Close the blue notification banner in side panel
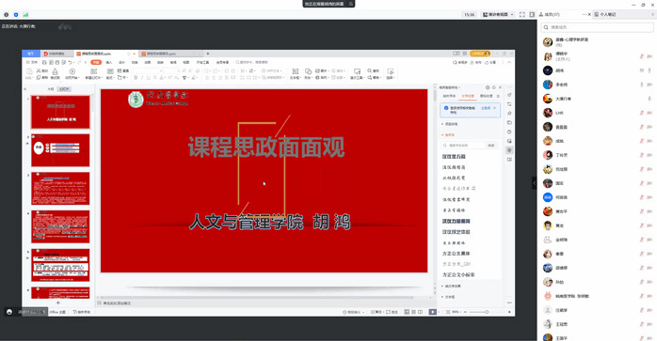657x341 pixels. [495, 108]
